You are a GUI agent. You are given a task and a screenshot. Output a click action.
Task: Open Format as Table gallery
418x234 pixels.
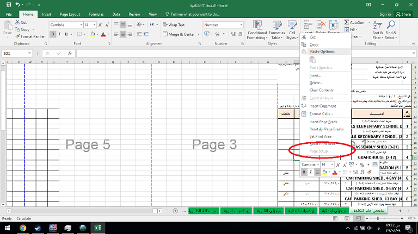point(276,30)
